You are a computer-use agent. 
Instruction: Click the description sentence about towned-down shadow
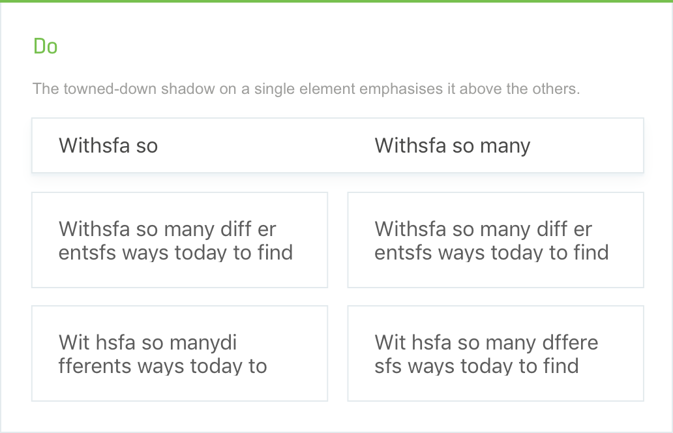(307, 89)
